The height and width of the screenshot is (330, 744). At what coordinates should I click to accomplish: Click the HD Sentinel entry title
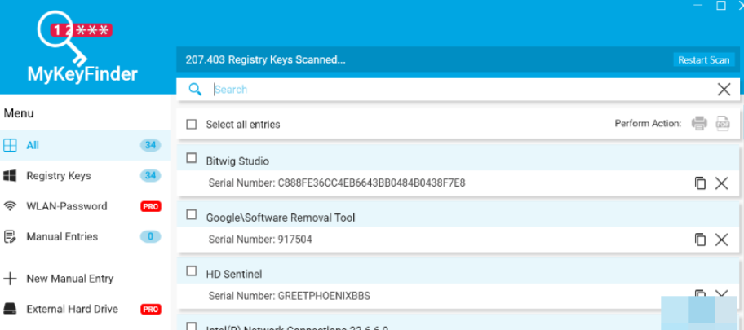234,274
